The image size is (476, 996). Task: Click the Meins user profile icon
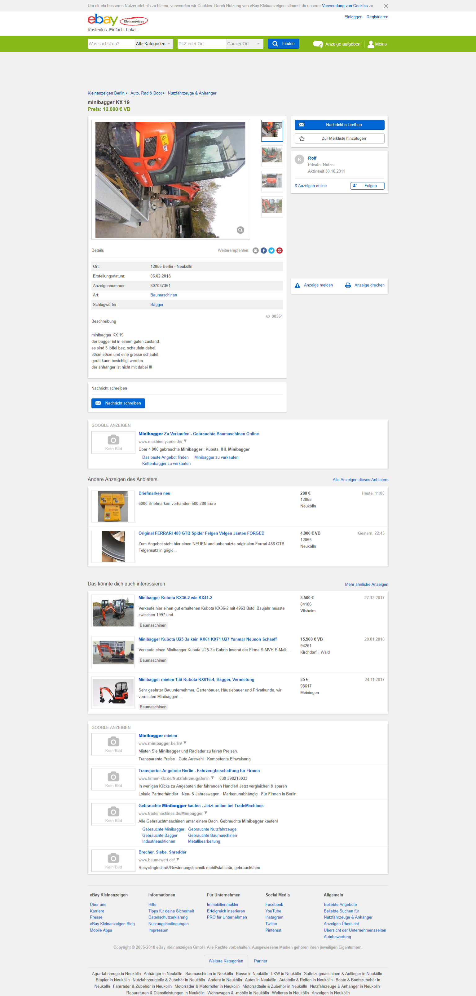(371, 44)
